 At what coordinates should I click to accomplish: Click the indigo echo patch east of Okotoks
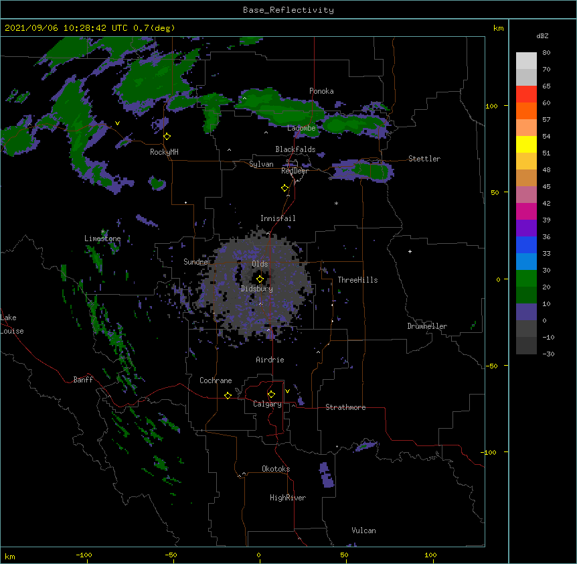coord(327,476)
